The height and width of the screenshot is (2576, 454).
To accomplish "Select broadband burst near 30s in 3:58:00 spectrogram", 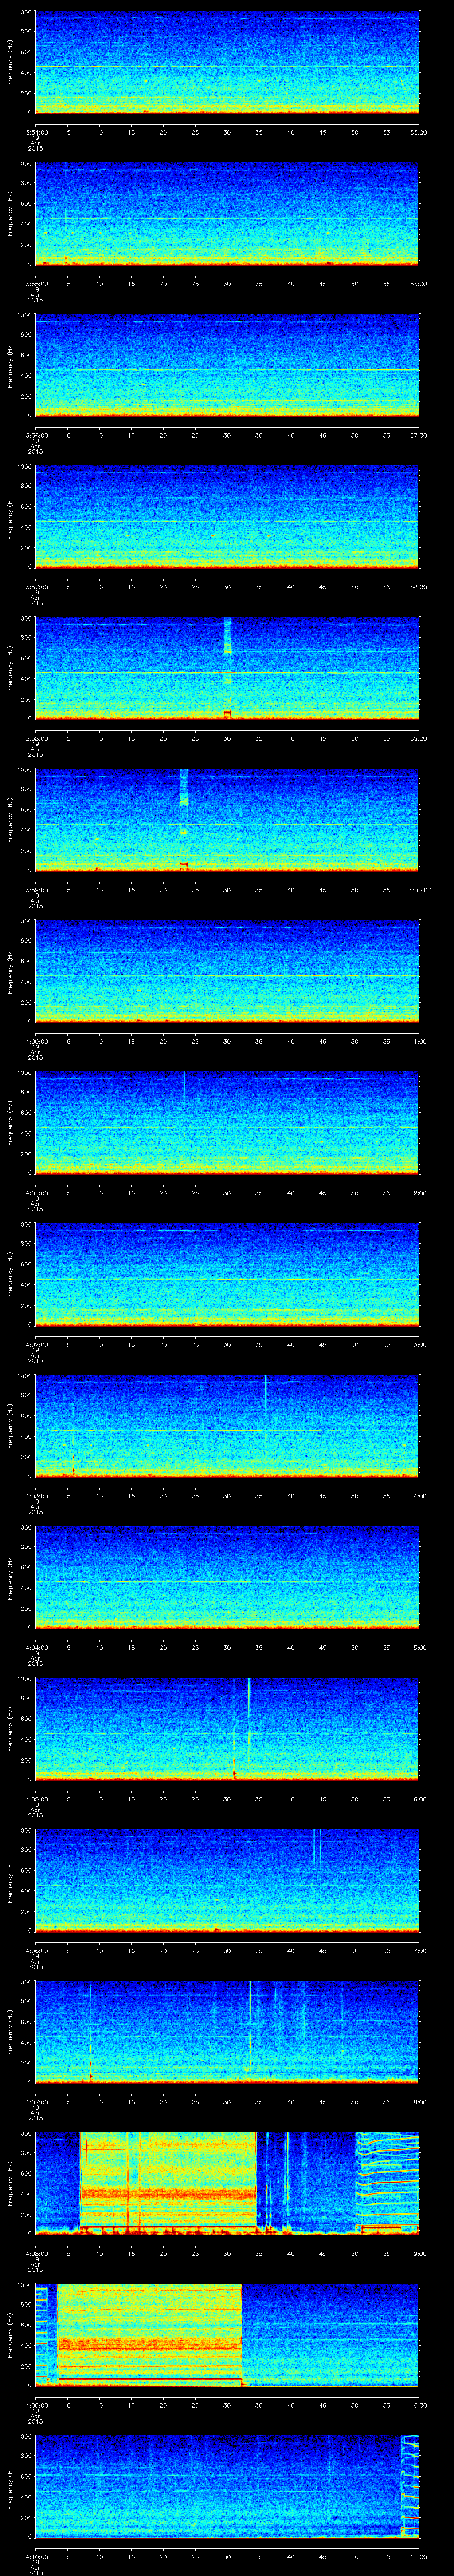I will click(x=227, y=668).
